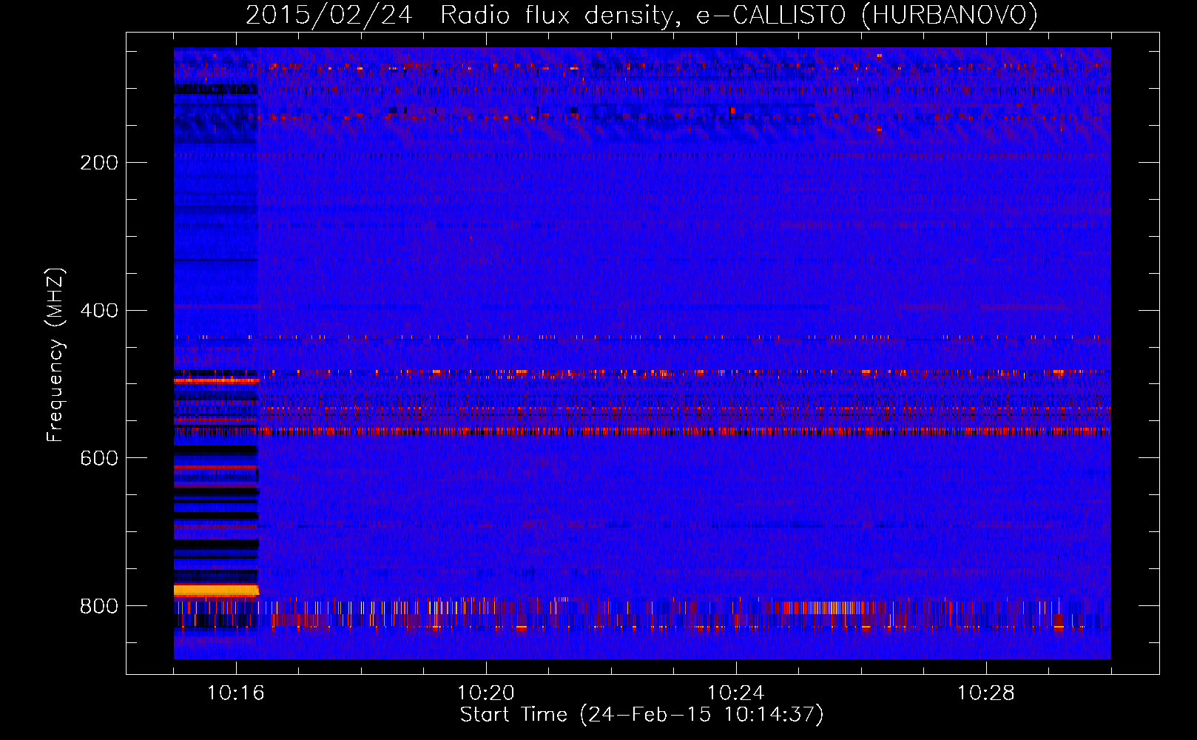Click the '10:20' time axis label

pos(486,693)
